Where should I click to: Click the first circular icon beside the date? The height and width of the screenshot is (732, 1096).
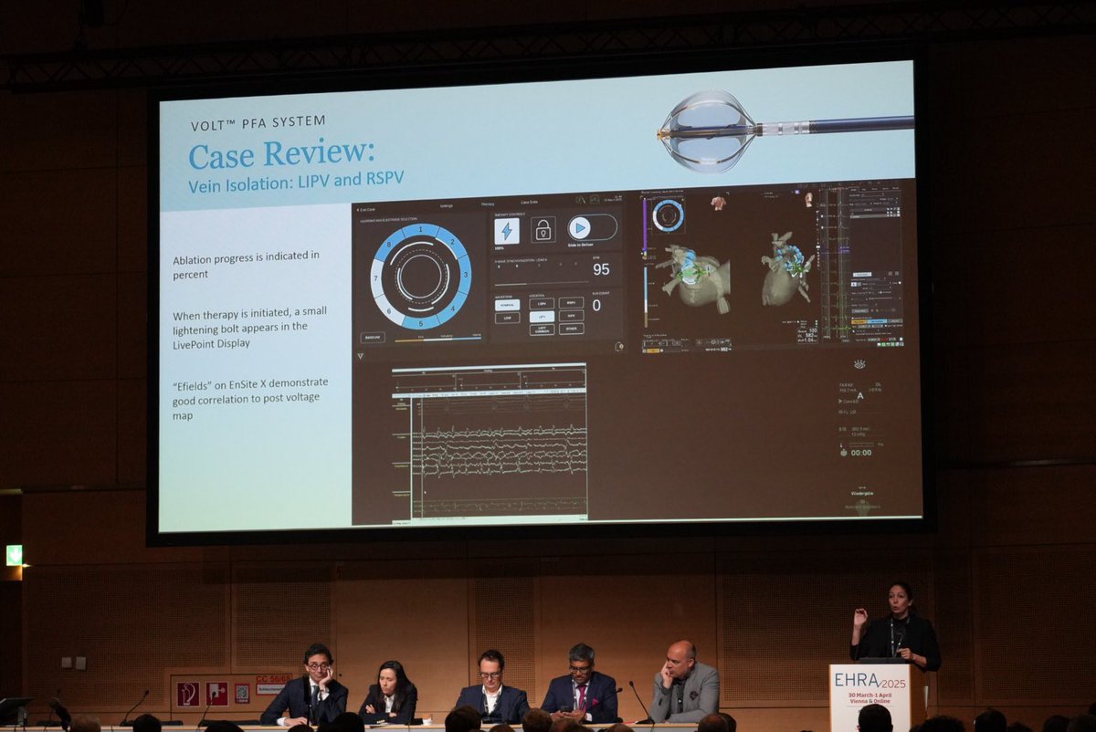580,200
